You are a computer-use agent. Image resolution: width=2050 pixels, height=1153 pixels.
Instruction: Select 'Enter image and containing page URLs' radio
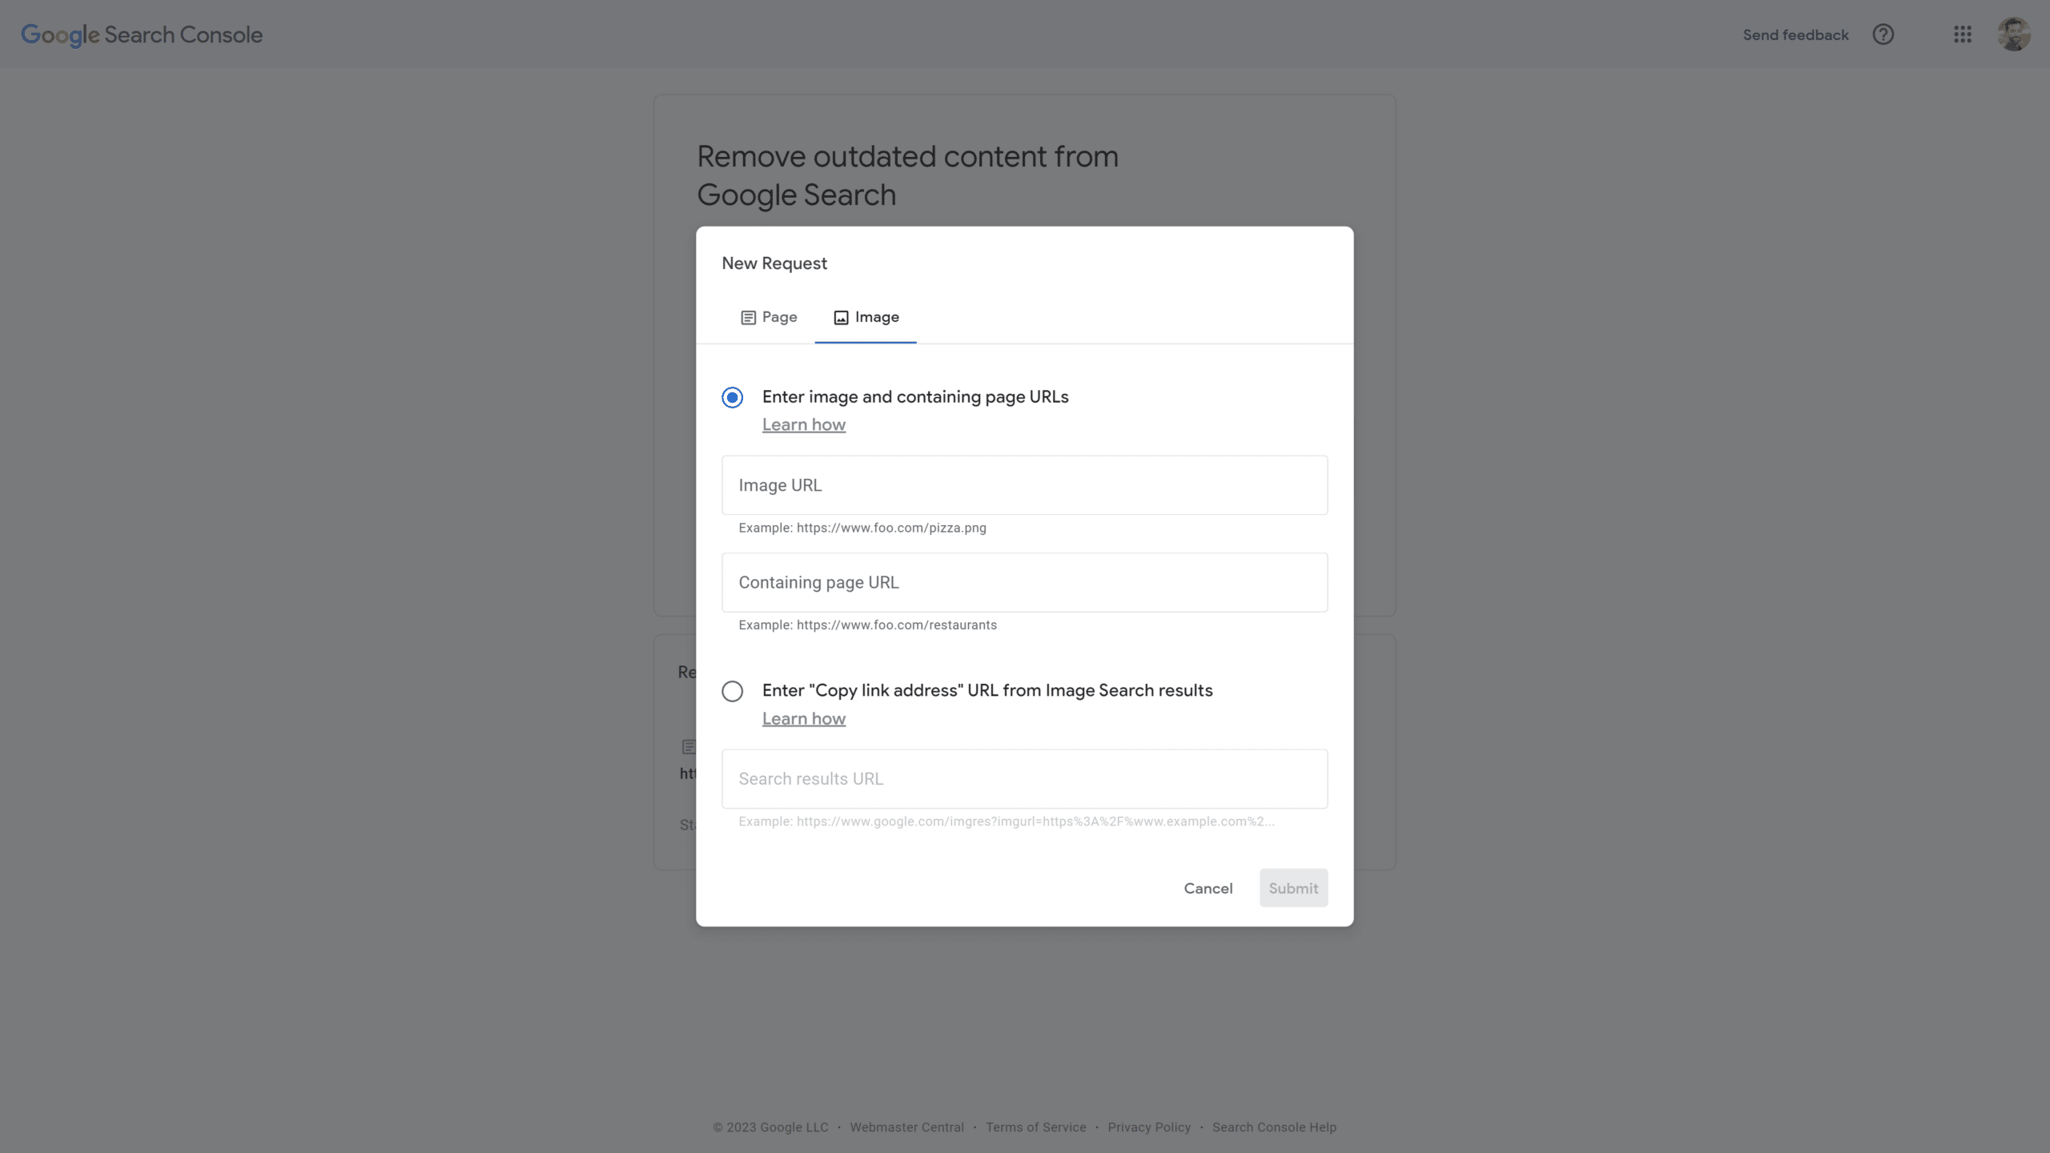click(732, 397)
